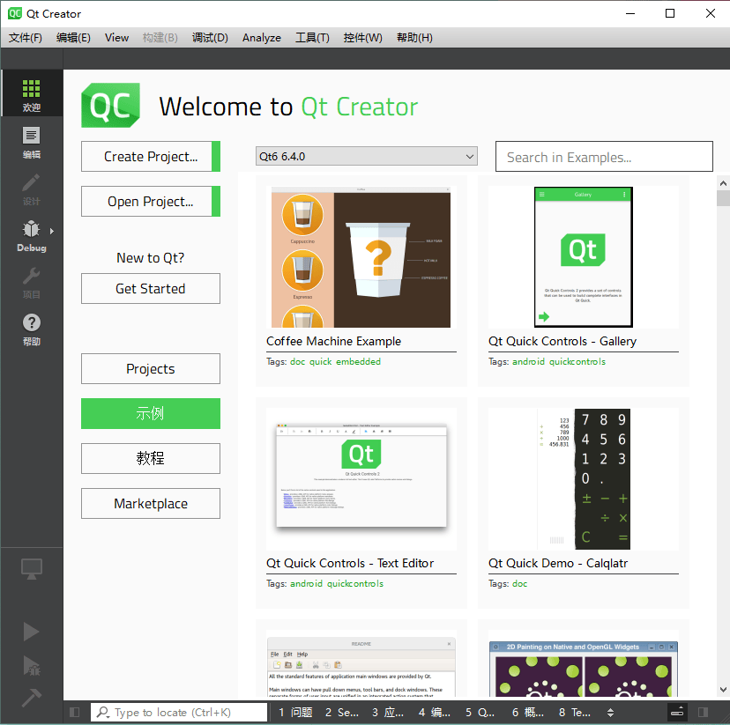Open the Coffee Machine Example thumbnail
The width and height of the screenshot is (730, 725).
[361, 257]
